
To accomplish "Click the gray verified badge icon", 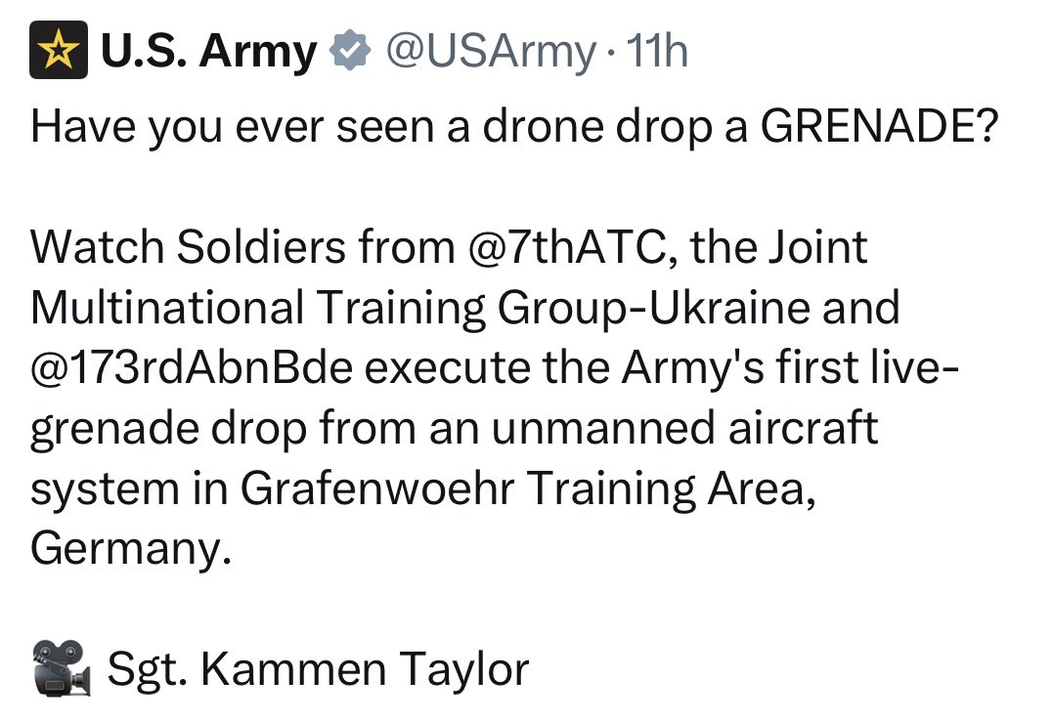I will coord(349,52).
